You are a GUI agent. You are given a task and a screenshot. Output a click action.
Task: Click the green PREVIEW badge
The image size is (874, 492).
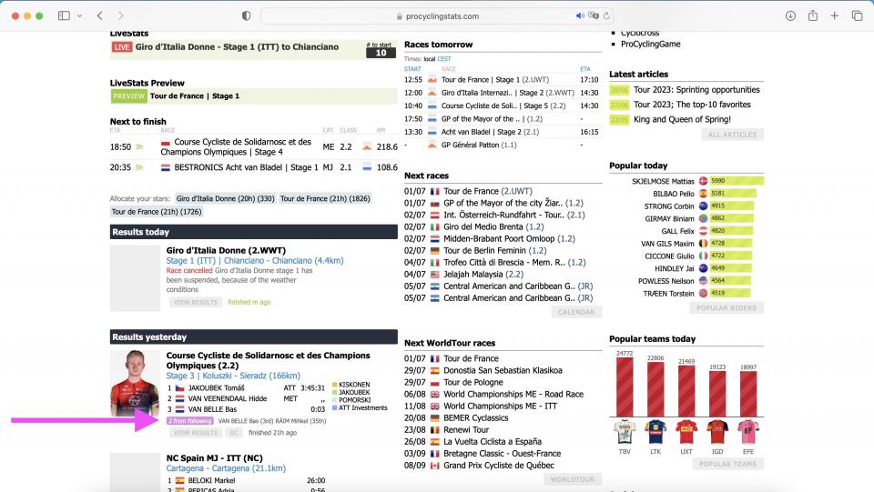128,95
